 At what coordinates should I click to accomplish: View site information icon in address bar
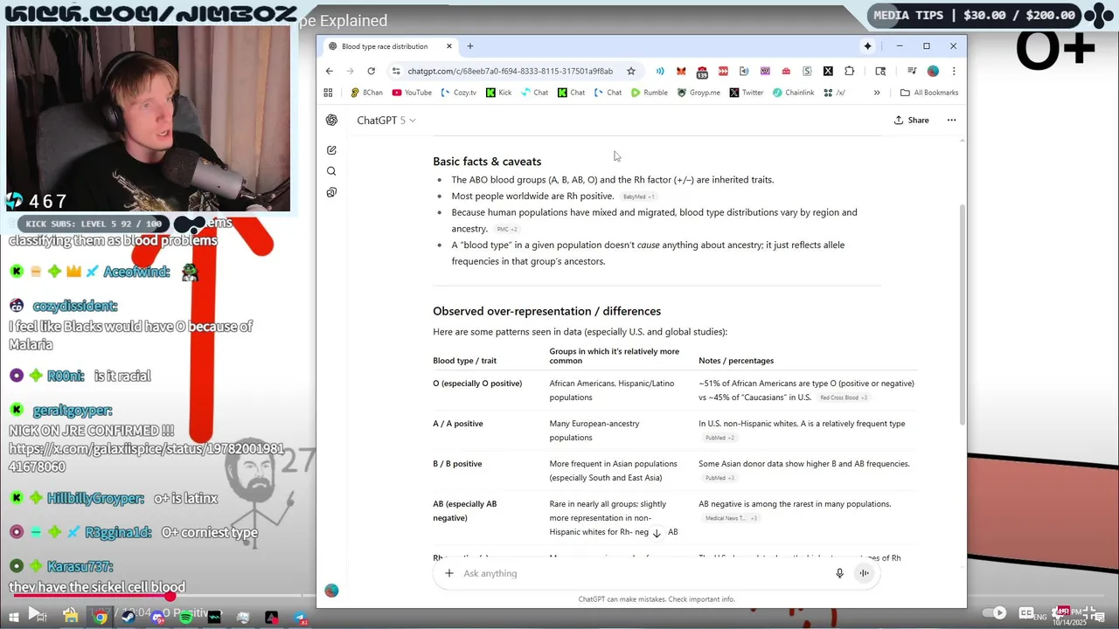click(396, 71)
